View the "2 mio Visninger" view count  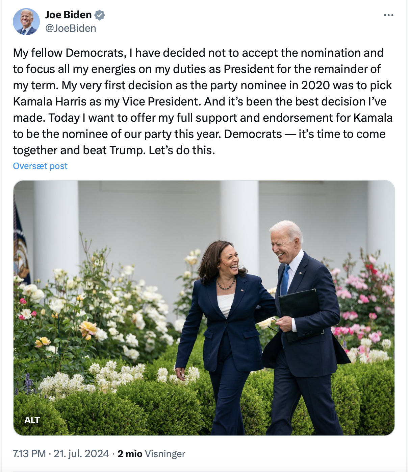[151, 453]
